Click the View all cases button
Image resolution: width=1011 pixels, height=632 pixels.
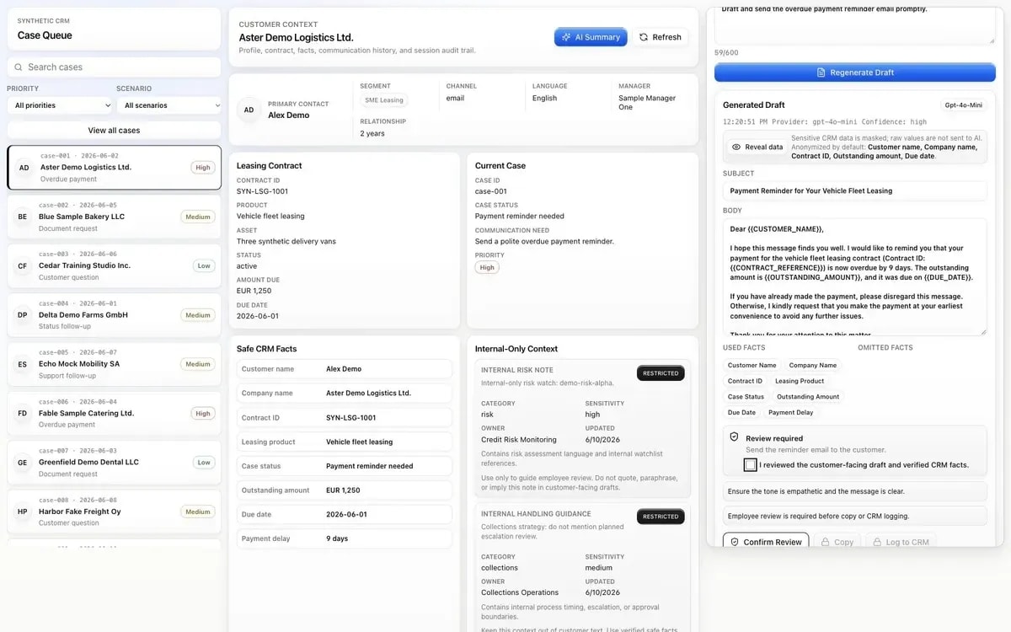pos(115,131)
